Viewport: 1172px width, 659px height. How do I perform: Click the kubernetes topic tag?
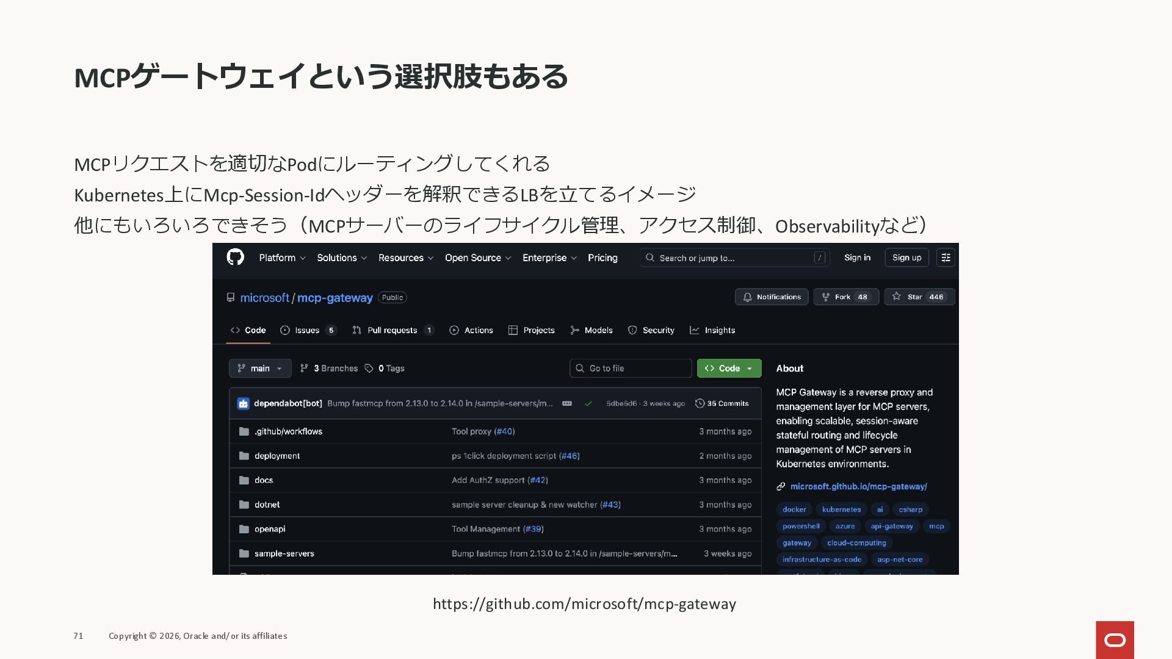841,509
